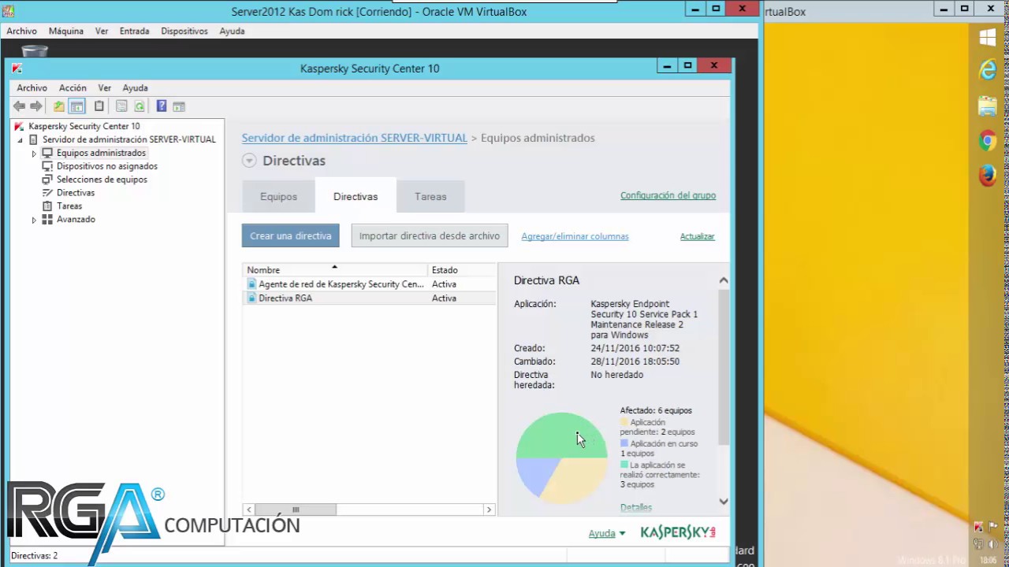The height and width of the screenshot is (567, 1009).
Task: Click the details panel vertical scrollbar
Action: [x=723, y=367]
